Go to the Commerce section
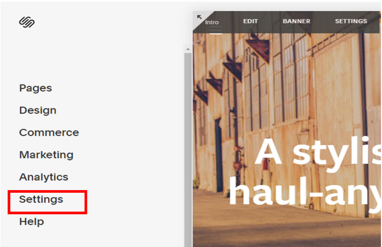 [49, 133]
